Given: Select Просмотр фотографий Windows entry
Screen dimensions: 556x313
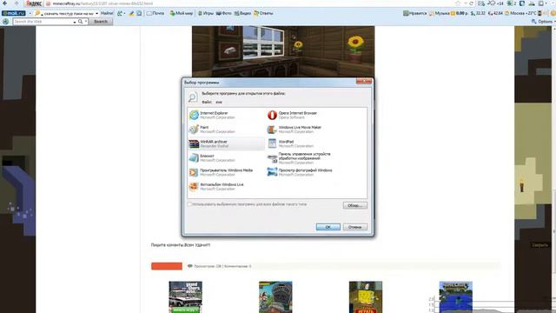Looking at the screenshot, I should tap(305, 172).
